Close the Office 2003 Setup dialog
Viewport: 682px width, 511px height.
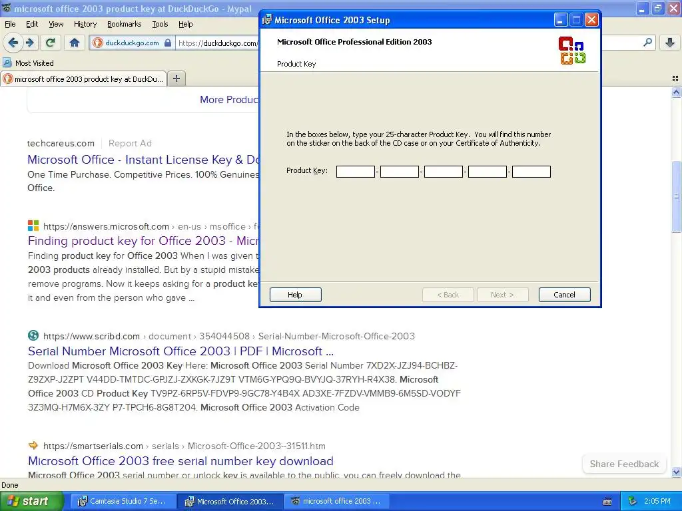591,20
